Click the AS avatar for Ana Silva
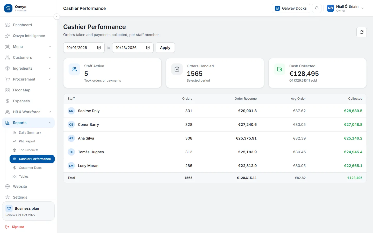 coord(71,138)
